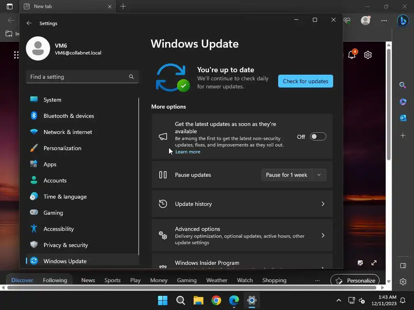This screenshot has height=310, width=414.
Task: Open Time & language settings
Action: [x=82, y=197]
